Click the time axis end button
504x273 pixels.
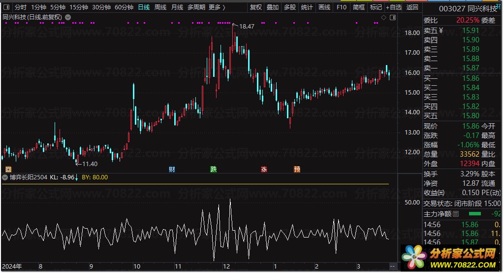(x=392, y=267)
